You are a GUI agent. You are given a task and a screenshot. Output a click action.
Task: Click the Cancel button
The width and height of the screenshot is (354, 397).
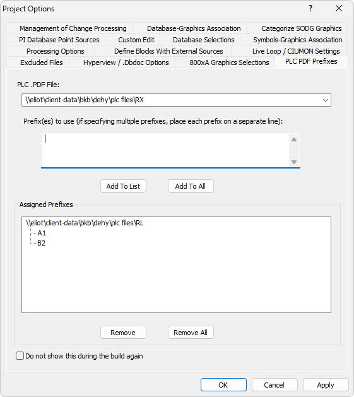point(274,385)
